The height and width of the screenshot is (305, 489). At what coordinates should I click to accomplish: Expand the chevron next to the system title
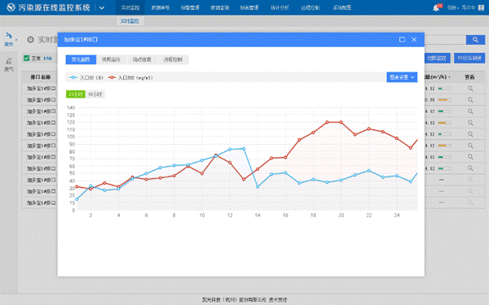pyautogui.click(x=102, y=8)
